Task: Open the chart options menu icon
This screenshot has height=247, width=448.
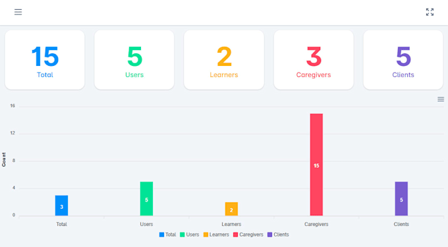Action: tap(441, 99)
